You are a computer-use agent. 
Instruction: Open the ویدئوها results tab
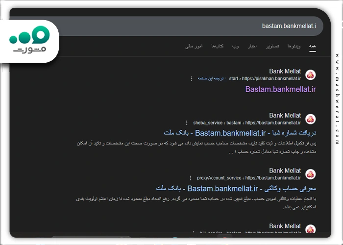point(294,46)
